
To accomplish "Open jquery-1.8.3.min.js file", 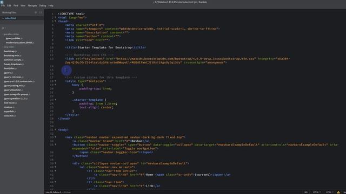I will pyautogui.click(x=14, y=77).
